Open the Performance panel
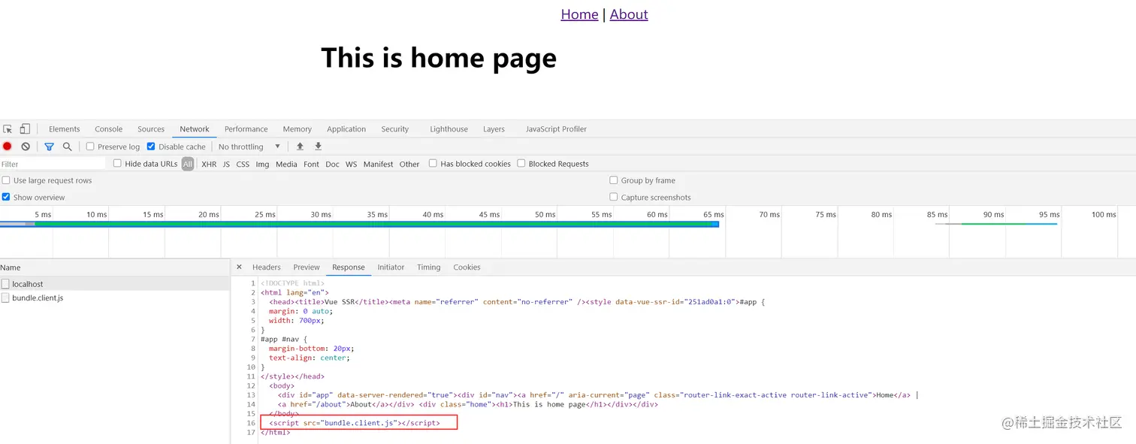Screen dimensions: 1136x444 [246, 129]
